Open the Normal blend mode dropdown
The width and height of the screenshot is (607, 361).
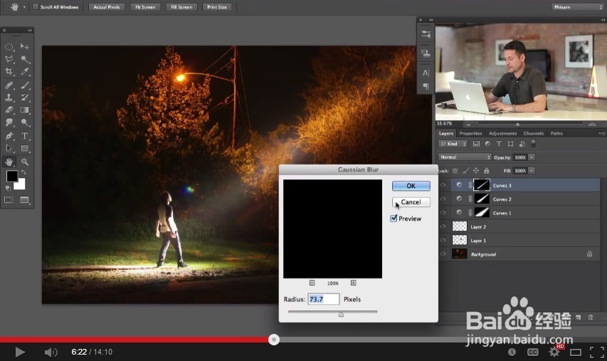(465, 157)
